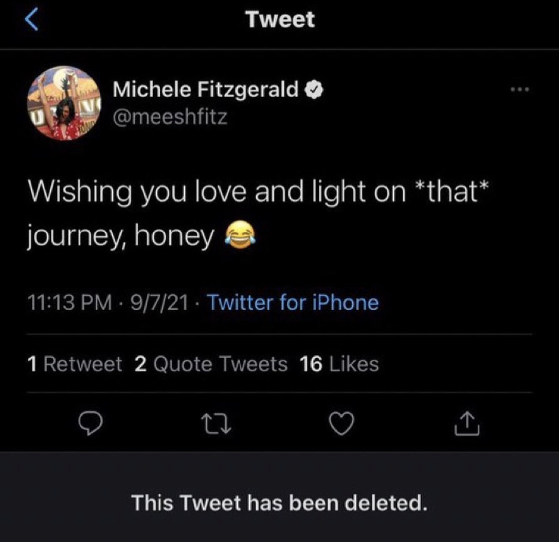Open the three-dot more options menu
Image resolution: width=559 pixels, height=542 pixels.
point(520,90)
